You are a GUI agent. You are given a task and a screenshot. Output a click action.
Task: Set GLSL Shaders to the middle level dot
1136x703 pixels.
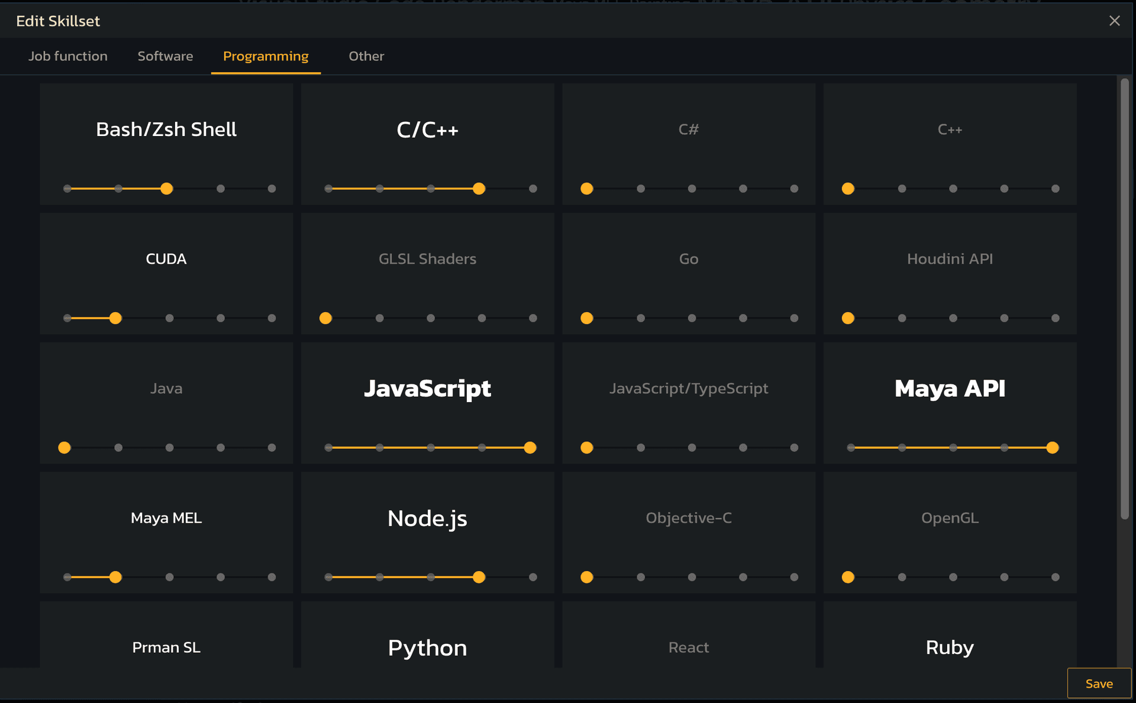click(x=431, y=318)
